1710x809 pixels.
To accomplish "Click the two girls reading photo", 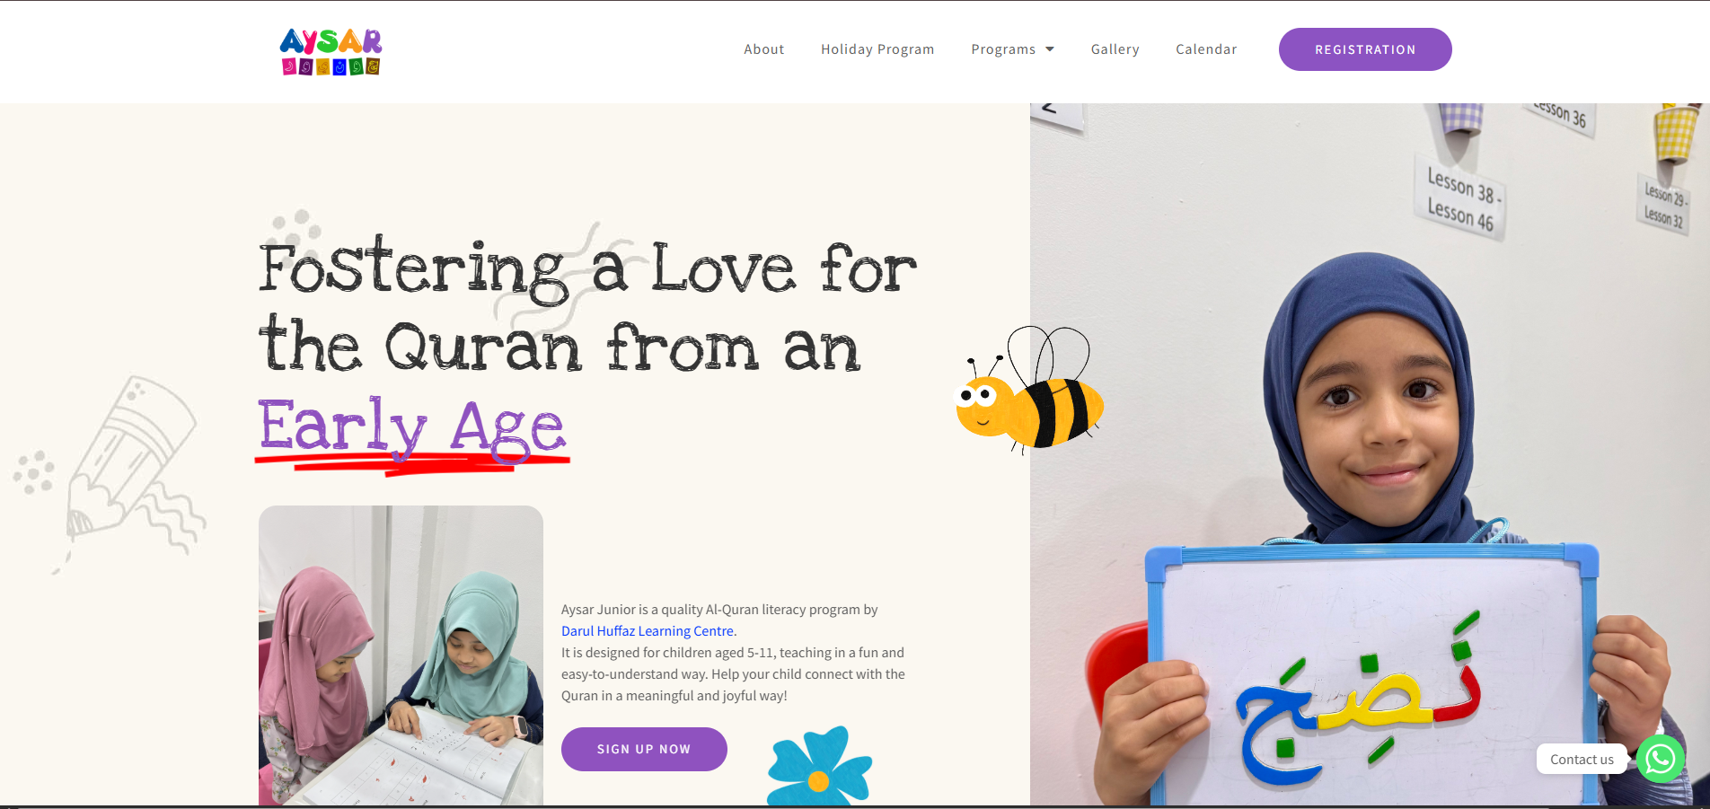I will click(401, 655).
